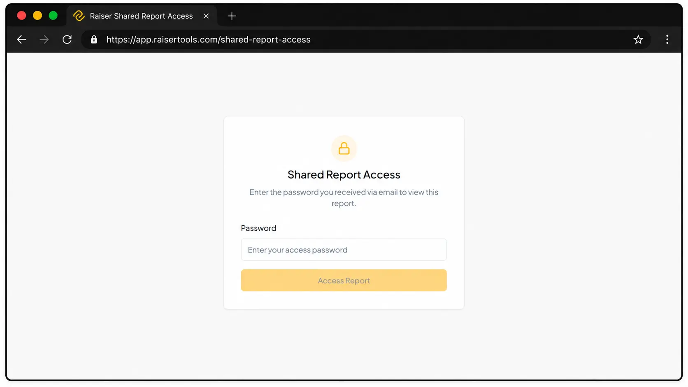Click the browser forward arrow
The height and width of the screenshot is (387, 688).
coord(44,39)
